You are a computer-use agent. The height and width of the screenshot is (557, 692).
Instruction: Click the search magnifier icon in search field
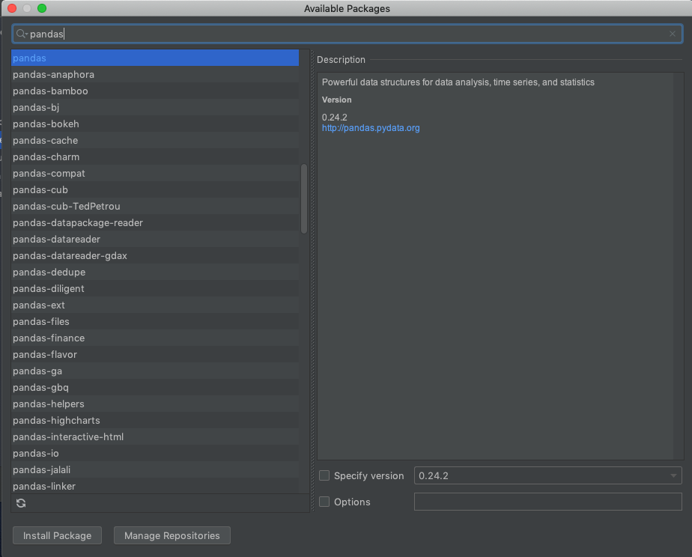point(21,34)
